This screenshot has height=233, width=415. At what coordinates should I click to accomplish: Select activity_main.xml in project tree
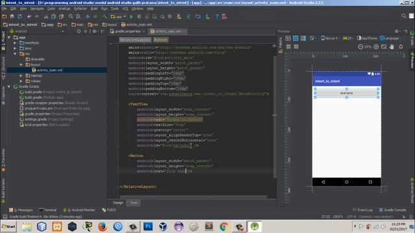[x=49, y=71]
